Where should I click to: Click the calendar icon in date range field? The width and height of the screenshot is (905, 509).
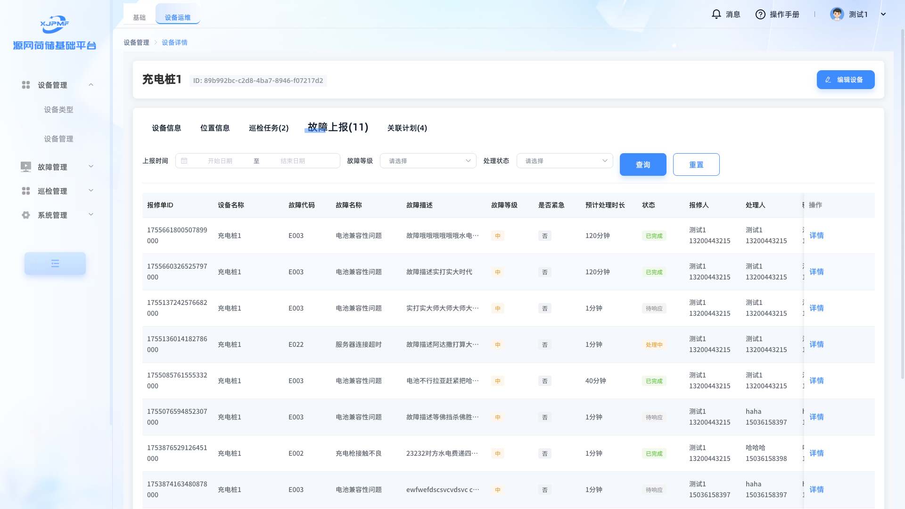184,161
